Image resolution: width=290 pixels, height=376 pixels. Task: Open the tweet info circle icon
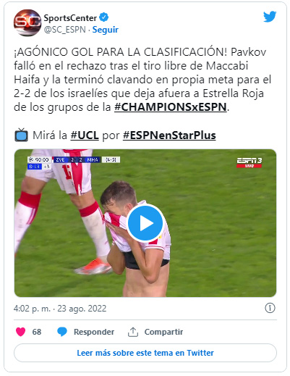(270, 309)
